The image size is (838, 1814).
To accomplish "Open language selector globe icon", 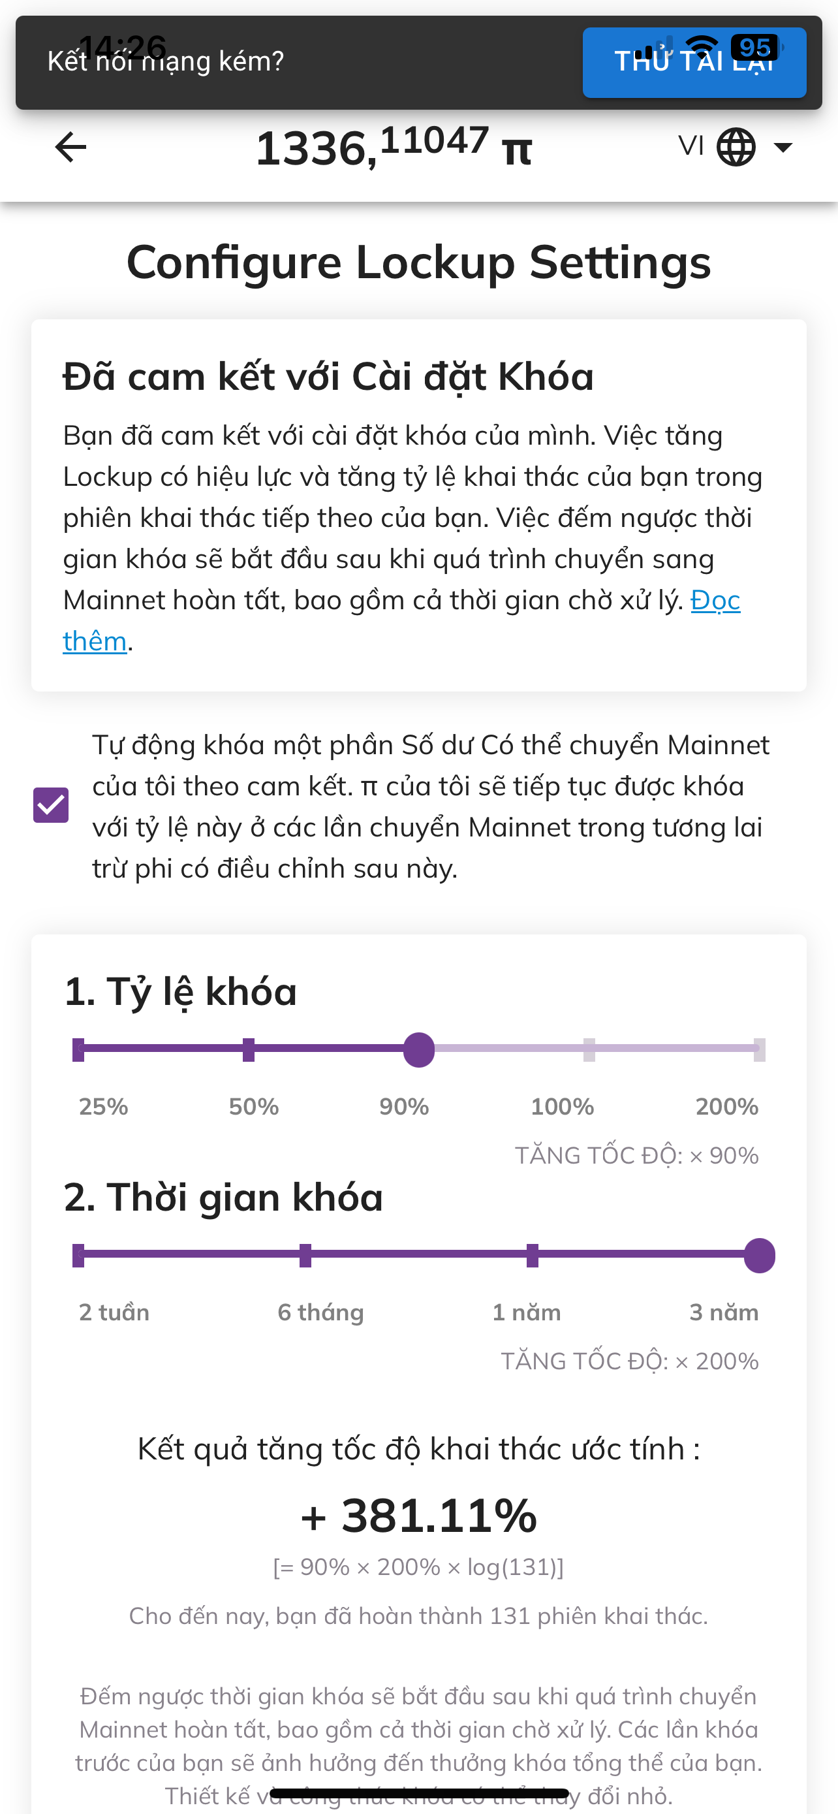I will [x=736, y=147].
